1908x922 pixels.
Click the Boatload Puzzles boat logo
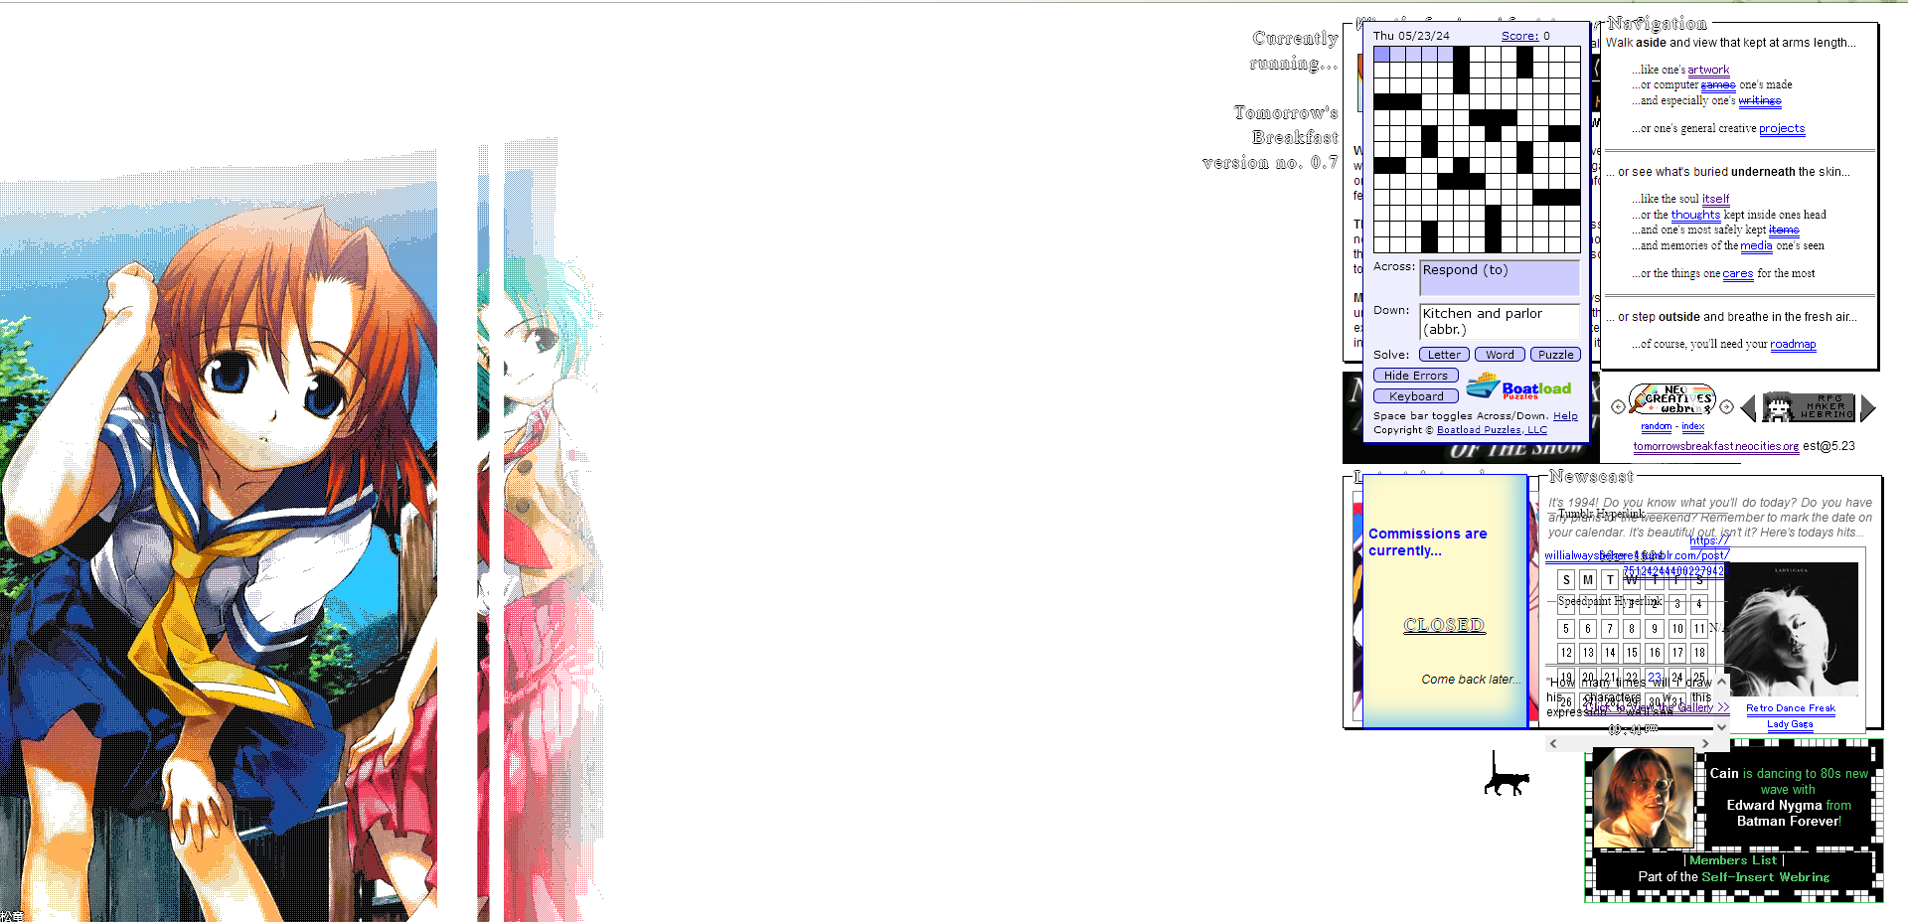tap(1518, 386)
